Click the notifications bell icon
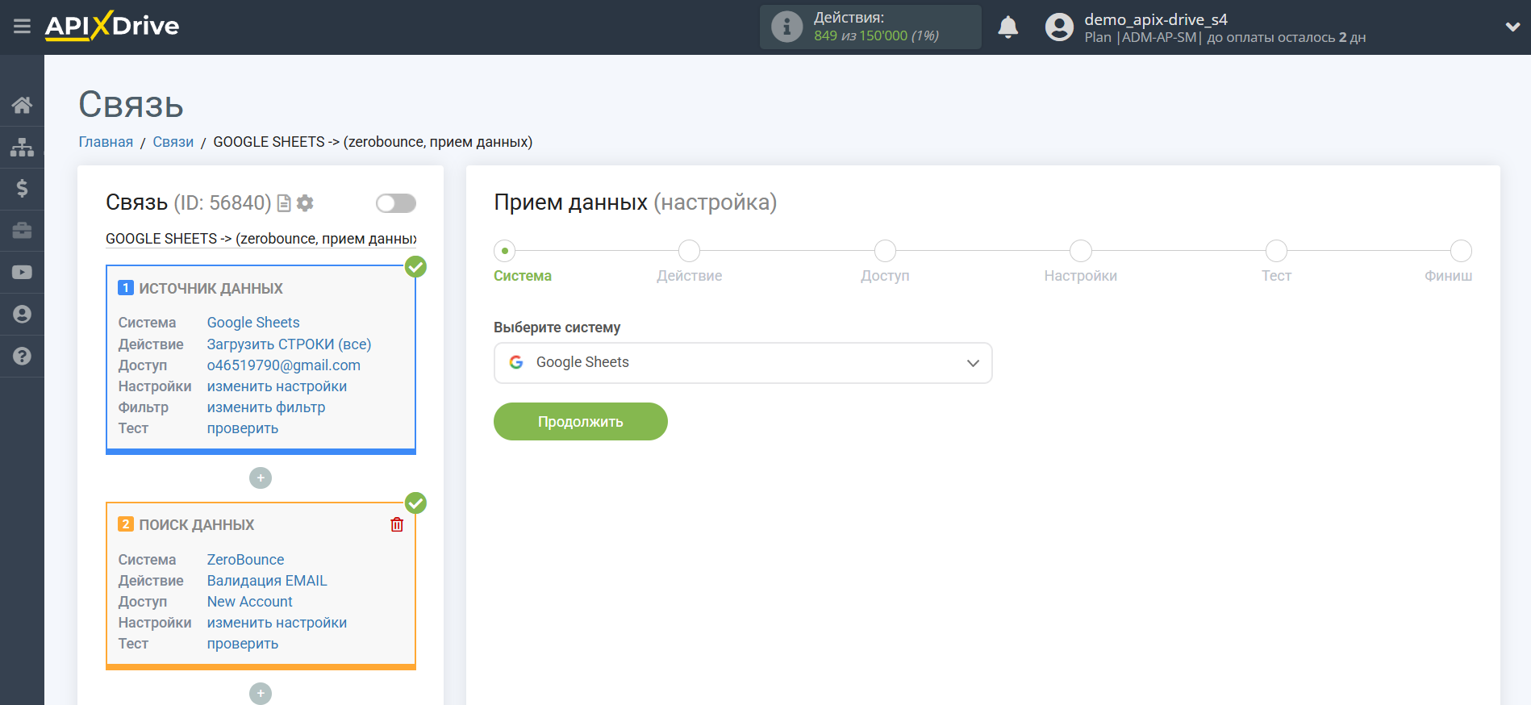The width and height of the screenshot is (1531, 705). pyautogui.click(x=1007, y=27)
